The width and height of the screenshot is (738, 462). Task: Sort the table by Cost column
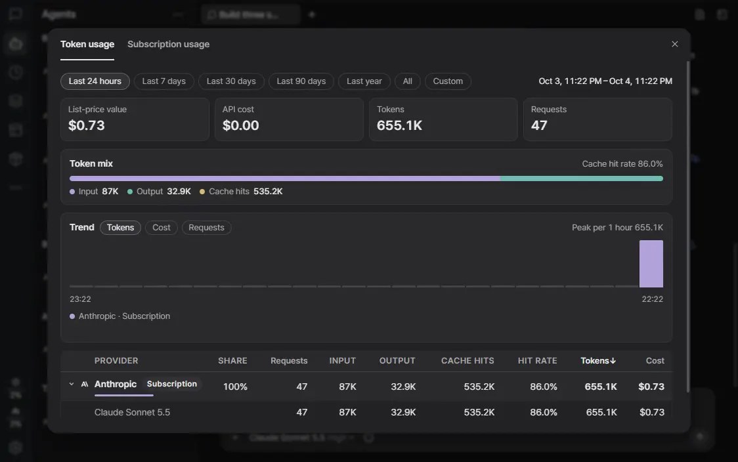click(655, 361)
